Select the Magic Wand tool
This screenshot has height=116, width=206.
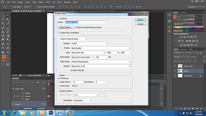click(8, 19)
